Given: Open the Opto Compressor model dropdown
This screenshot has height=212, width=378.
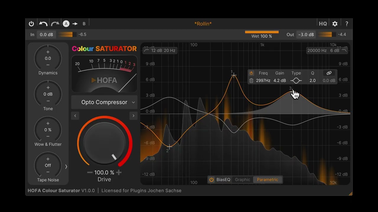Looking at the screenshot, I should [x=104, y=102].
